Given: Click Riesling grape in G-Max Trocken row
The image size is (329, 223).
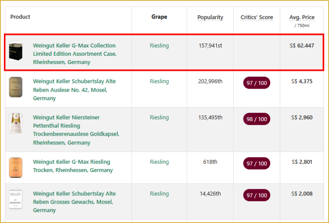Looking at the screenshot, I should [159, 162].
